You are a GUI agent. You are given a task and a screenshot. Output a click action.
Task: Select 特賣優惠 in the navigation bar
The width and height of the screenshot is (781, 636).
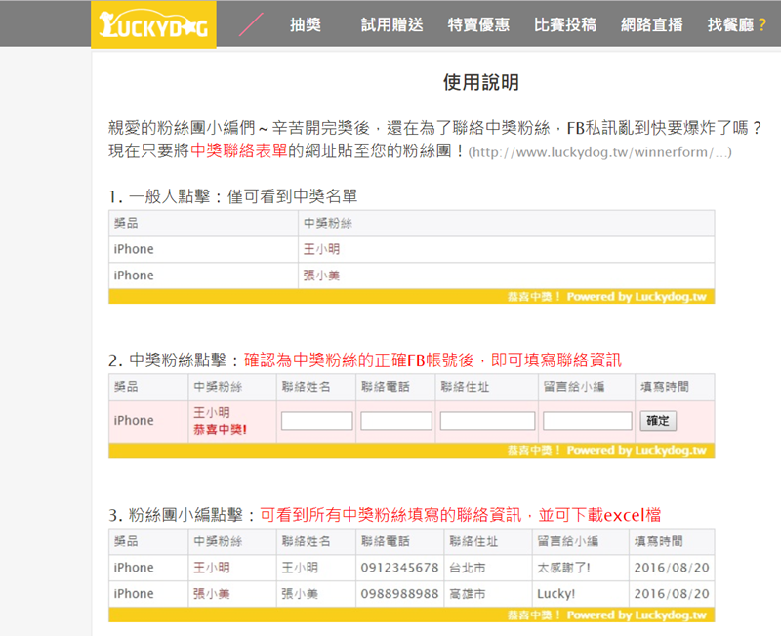tap(478, 25)
